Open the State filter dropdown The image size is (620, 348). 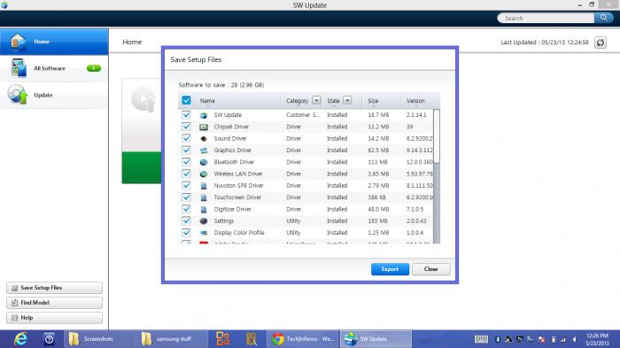[347, 100]
